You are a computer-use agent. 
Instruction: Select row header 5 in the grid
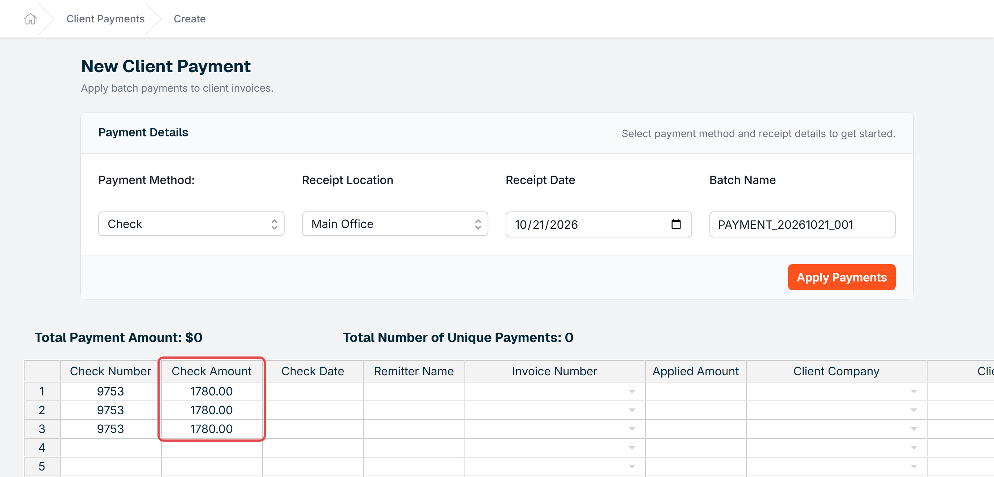[42, 467]
